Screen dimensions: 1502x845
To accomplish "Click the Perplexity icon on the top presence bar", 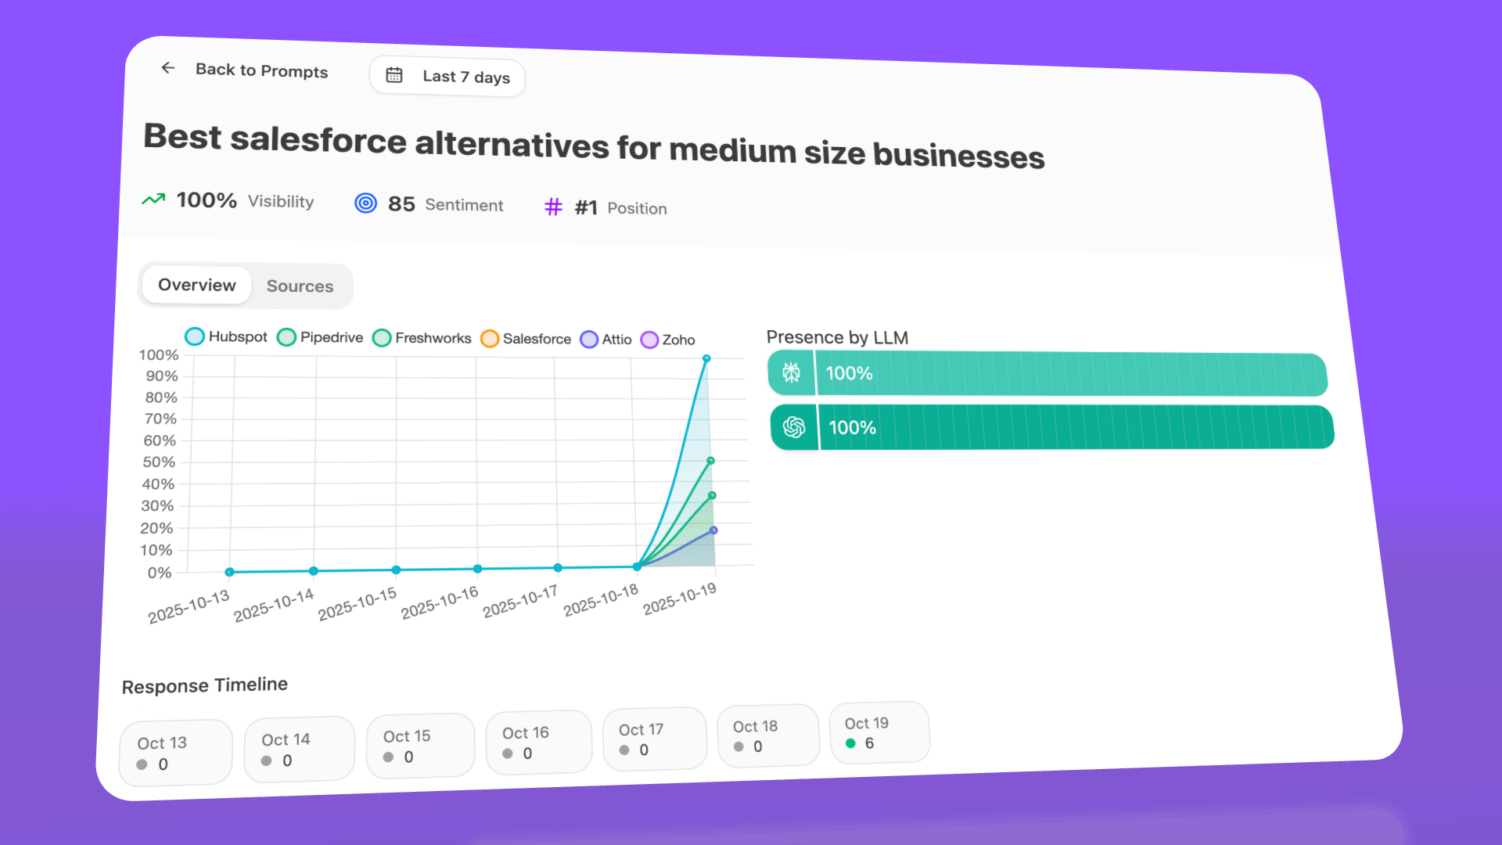I will 792,373.
